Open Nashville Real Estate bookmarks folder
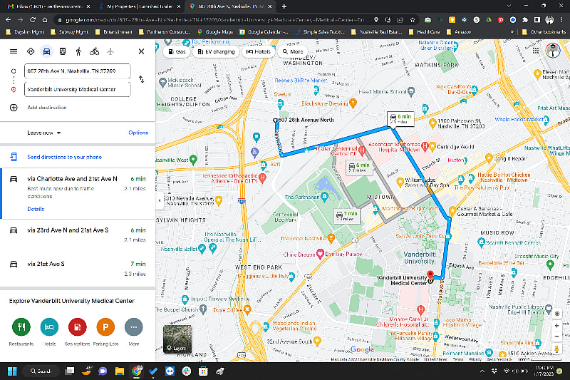This screenshot has width=570, height=380. coord(377,32)
